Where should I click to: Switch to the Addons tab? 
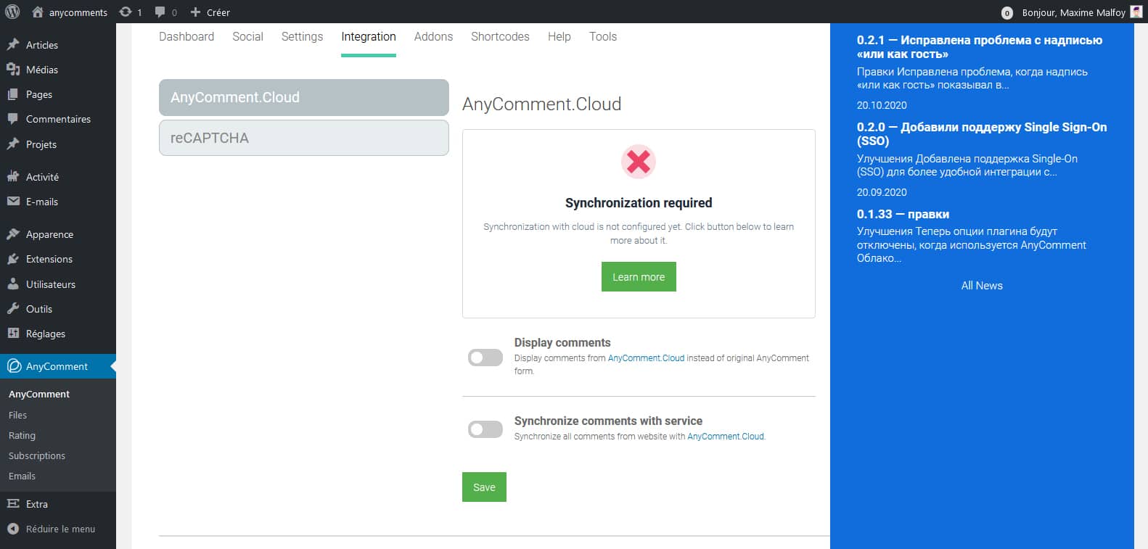433,36
